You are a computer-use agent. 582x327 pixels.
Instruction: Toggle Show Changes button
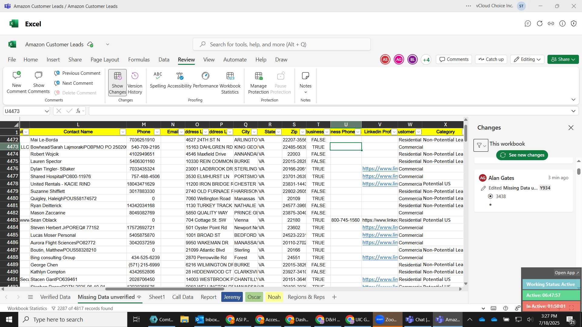click(x=117, y=82)
